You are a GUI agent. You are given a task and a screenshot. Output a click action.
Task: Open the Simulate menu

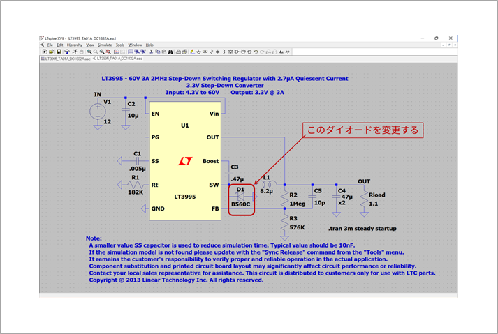coord(105,45)
